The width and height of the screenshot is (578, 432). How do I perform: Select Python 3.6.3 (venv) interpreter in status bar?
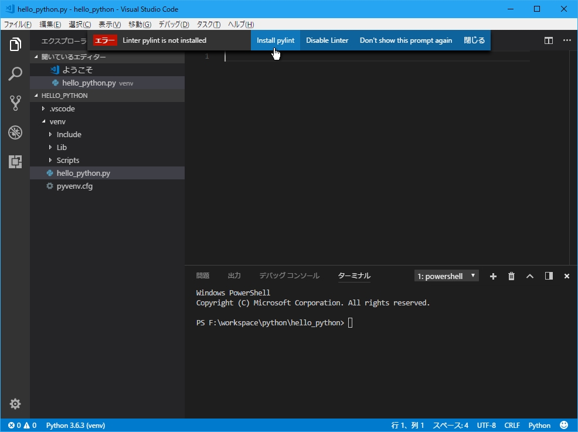pos(76,426)
